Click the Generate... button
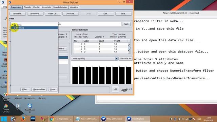This screenshot has width=217, height=122. click(71, 14)
